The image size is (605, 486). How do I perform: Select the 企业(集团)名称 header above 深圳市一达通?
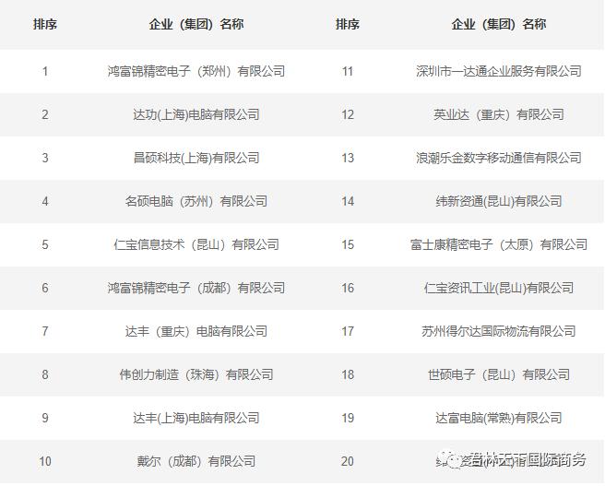[499, 24]
